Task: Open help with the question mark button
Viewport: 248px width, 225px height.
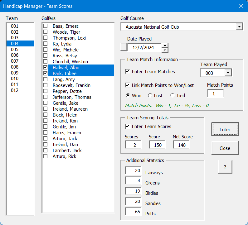Action: pos(225,167)
